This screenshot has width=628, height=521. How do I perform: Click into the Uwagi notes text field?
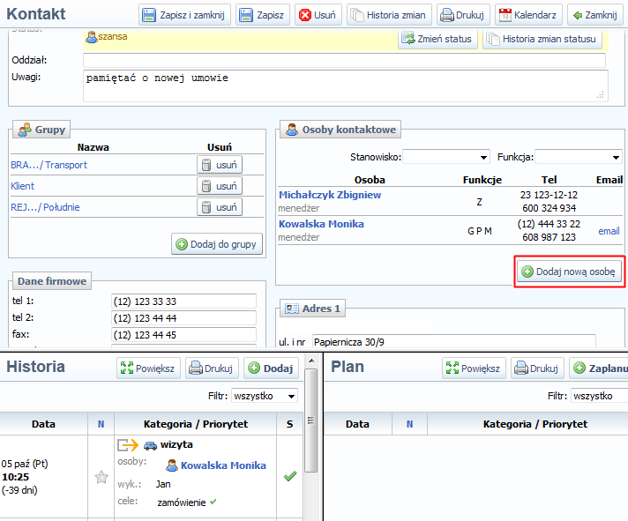pyautogui.click(x=344, y=85)
